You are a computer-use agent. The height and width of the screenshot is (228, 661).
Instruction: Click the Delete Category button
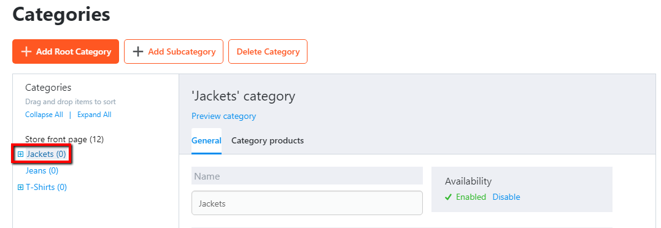(268, 51)
